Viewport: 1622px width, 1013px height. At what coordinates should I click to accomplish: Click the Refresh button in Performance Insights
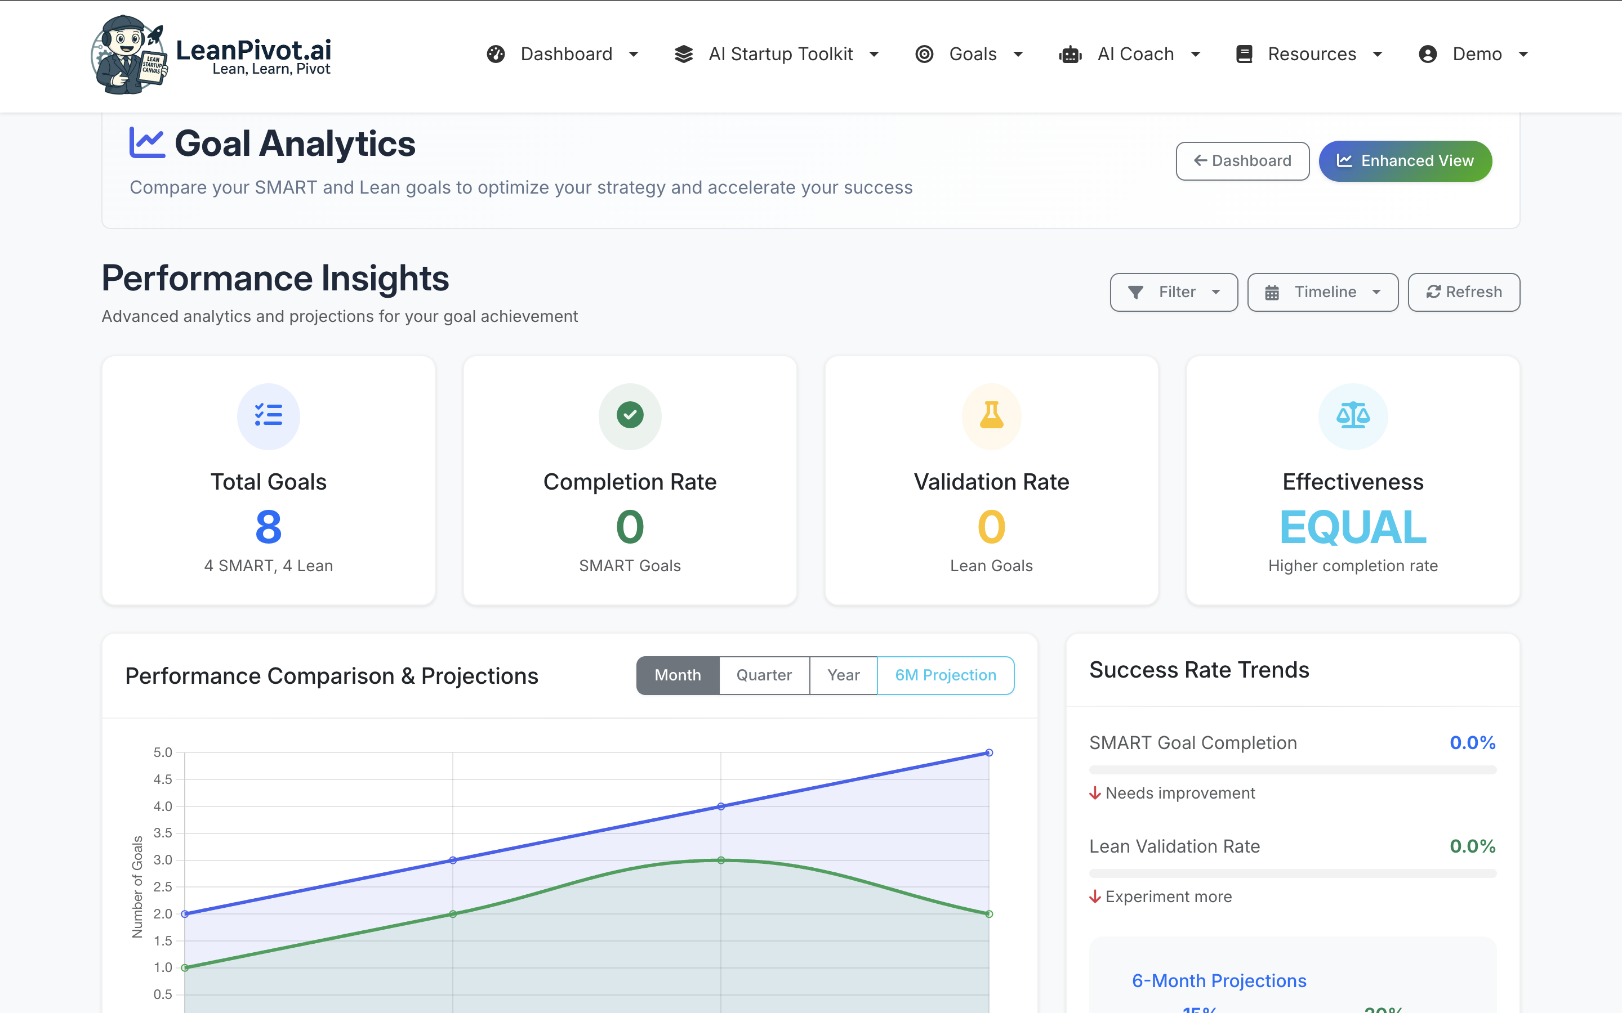tap(1464, 292)
